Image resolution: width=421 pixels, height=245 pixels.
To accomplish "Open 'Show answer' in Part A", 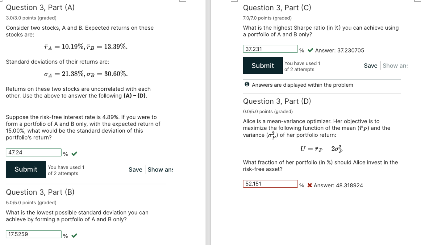I will pos(161,169).
